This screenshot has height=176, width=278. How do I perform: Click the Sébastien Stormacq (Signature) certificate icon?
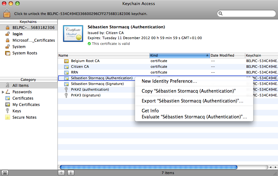click(x=66, y=84)
